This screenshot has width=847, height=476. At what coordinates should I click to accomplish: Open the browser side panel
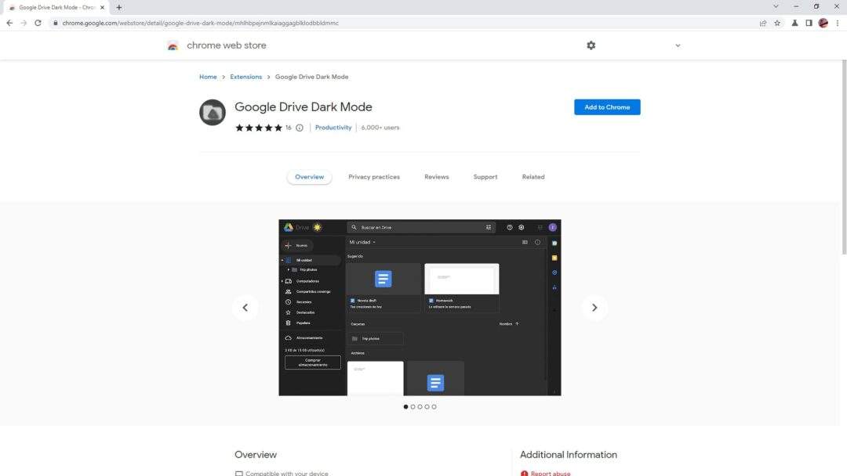click(809, 23)
